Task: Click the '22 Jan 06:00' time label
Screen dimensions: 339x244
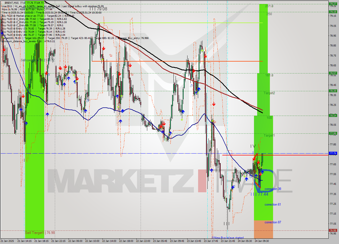Action: click(75, 241)
